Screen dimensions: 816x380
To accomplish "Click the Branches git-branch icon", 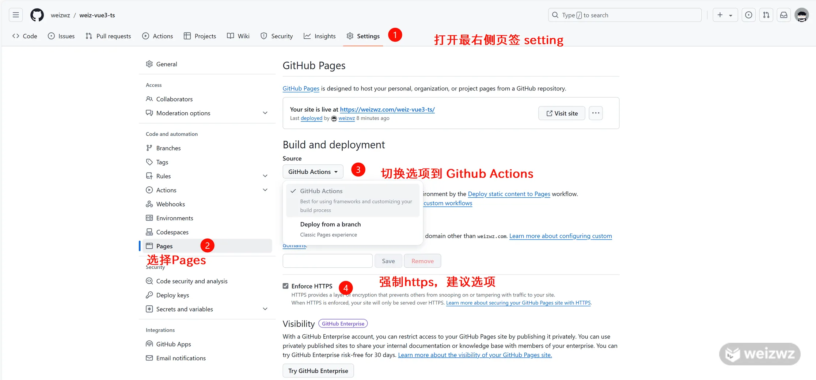I will tap(149, 148).
